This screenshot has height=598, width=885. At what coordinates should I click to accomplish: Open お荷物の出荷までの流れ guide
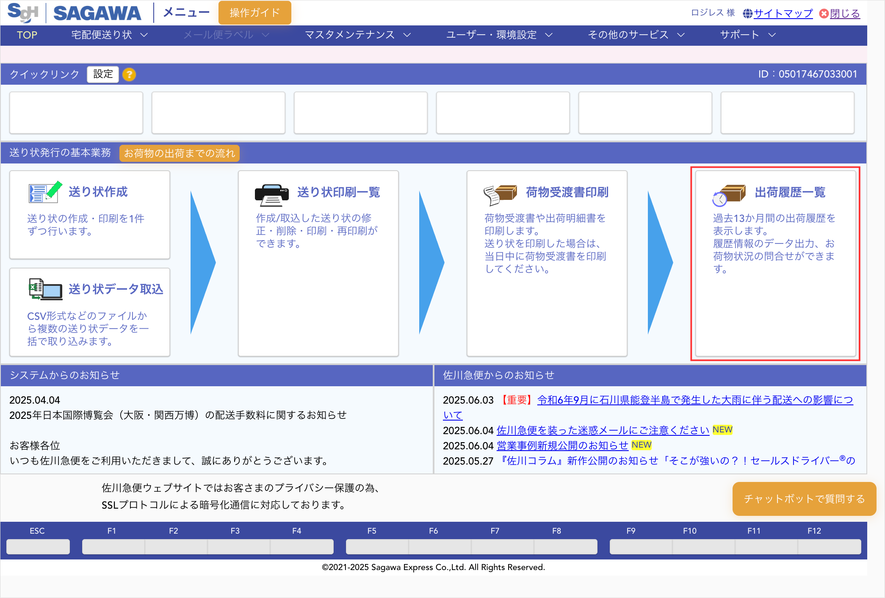coord(180,153)
